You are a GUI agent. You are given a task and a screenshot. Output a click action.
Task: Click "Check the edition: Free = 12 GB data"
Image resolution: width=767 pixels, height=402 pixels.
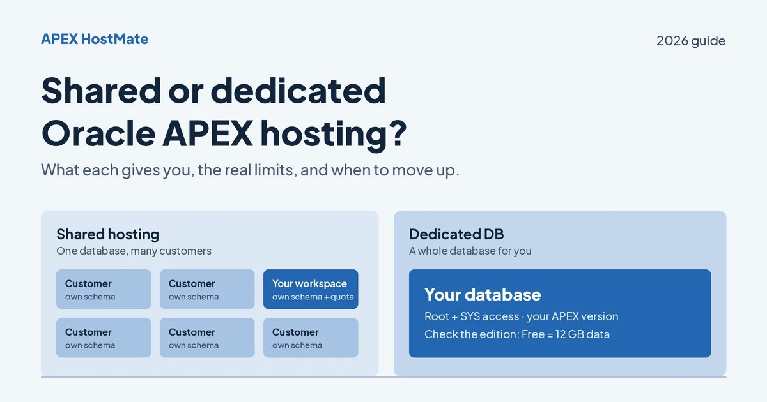tap(516, 334)
